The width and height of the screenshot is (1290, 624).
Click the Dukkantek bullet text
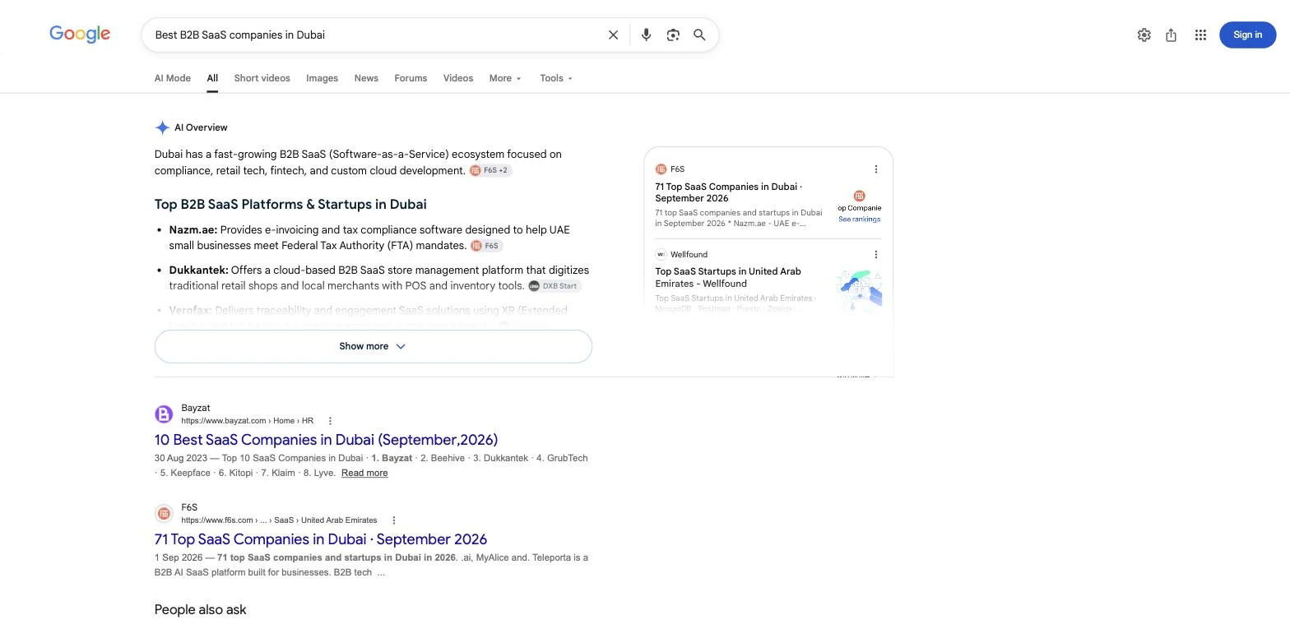(379, 278)
